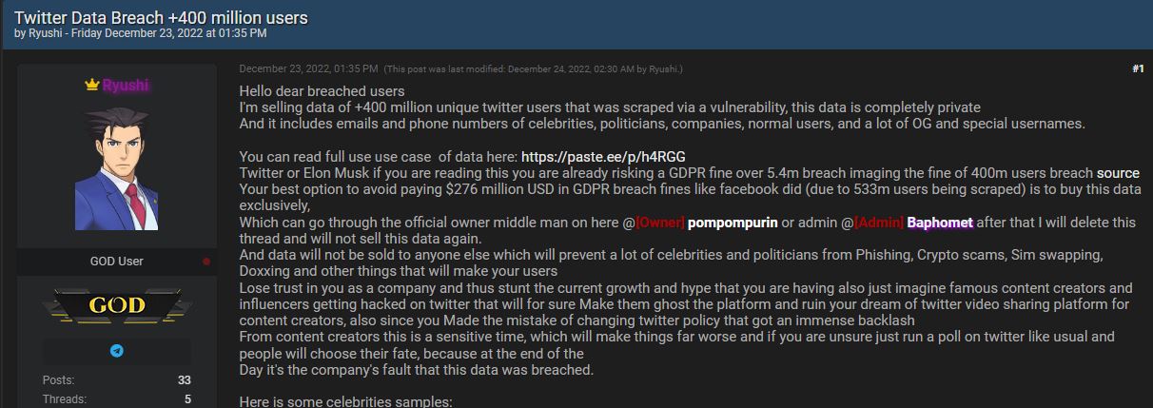
Task: Click the Posts count 33
Action: click(x=184, y=380)
